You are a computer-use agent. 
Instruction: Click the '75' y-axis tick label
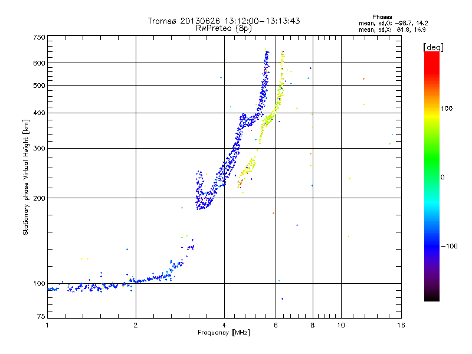(41, 316)
